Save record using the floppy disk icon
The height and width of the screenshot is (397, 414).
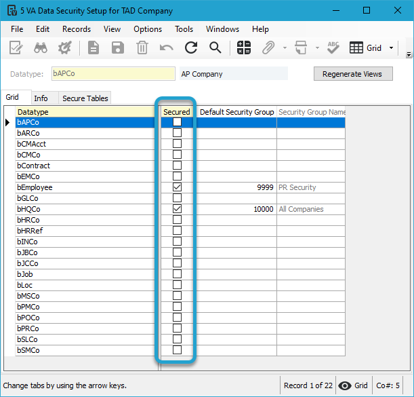coord(118,48)
